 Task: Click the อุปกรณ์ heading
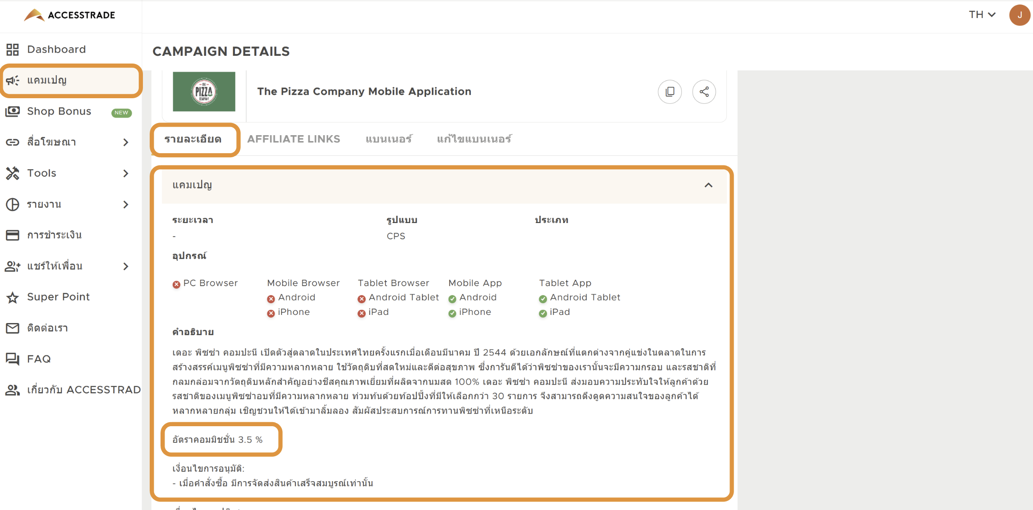coord(189,256)
